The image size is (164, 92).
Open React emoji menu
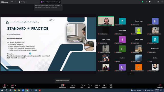(89, 86)
